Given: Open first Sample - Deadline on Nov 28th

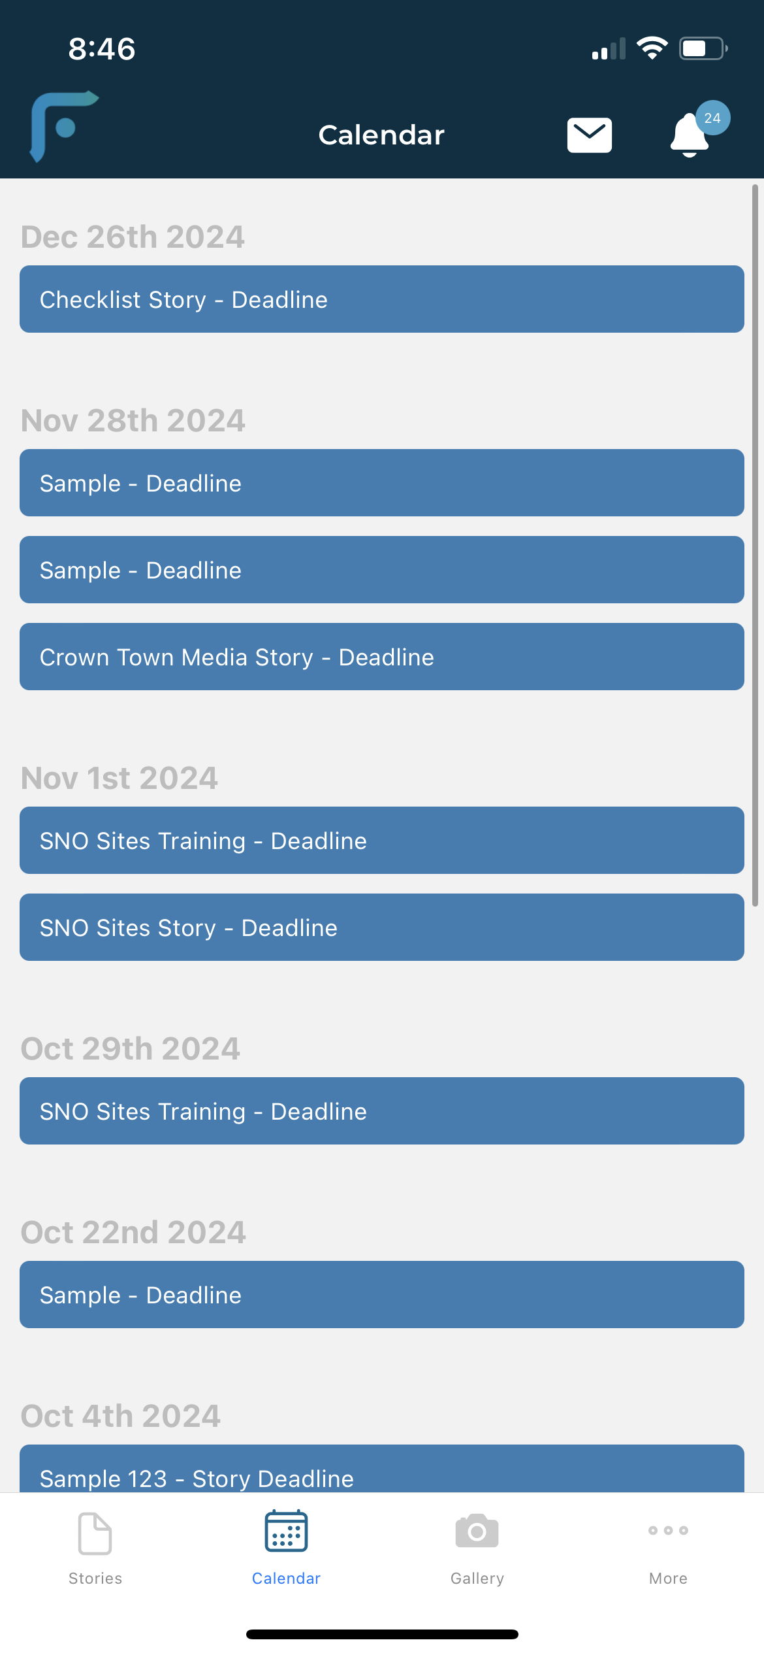Looking at the screenshot, I should click(x=382, y=483).
